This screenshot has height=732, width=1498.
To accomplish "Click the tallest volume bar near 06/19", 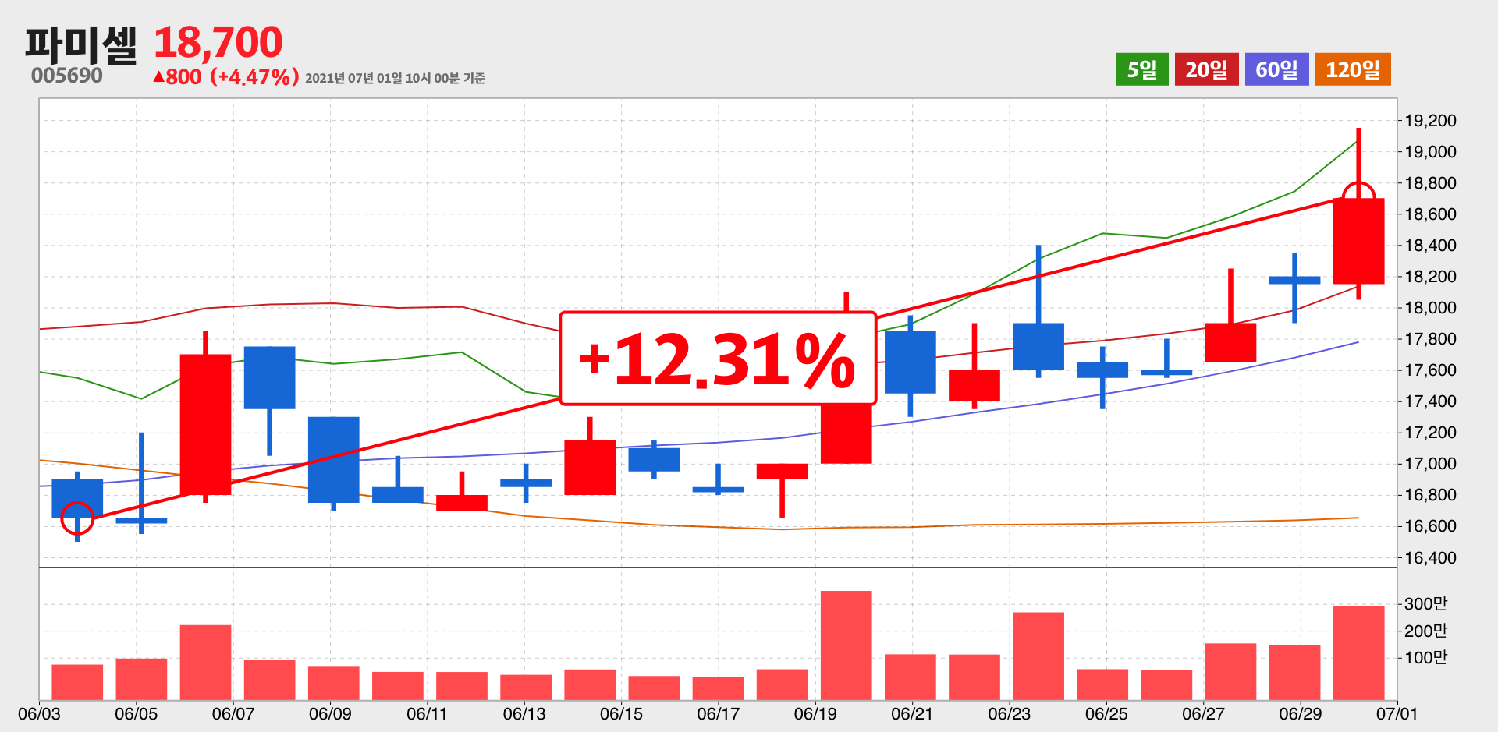I will pyautogui.click(x=847, y=645).
